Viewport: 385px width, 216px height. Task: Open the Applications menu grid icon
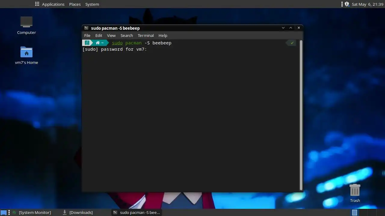(x=37, y=4)
